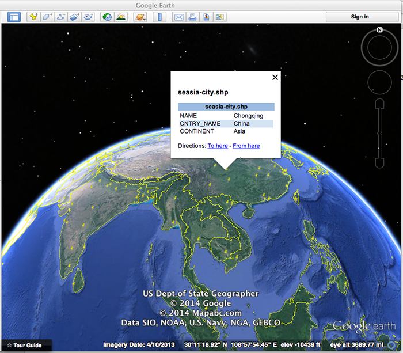Toggle the sidebar panel button
Screen dimensions: 403x353
pyautogui.click(x=14, y=17)
